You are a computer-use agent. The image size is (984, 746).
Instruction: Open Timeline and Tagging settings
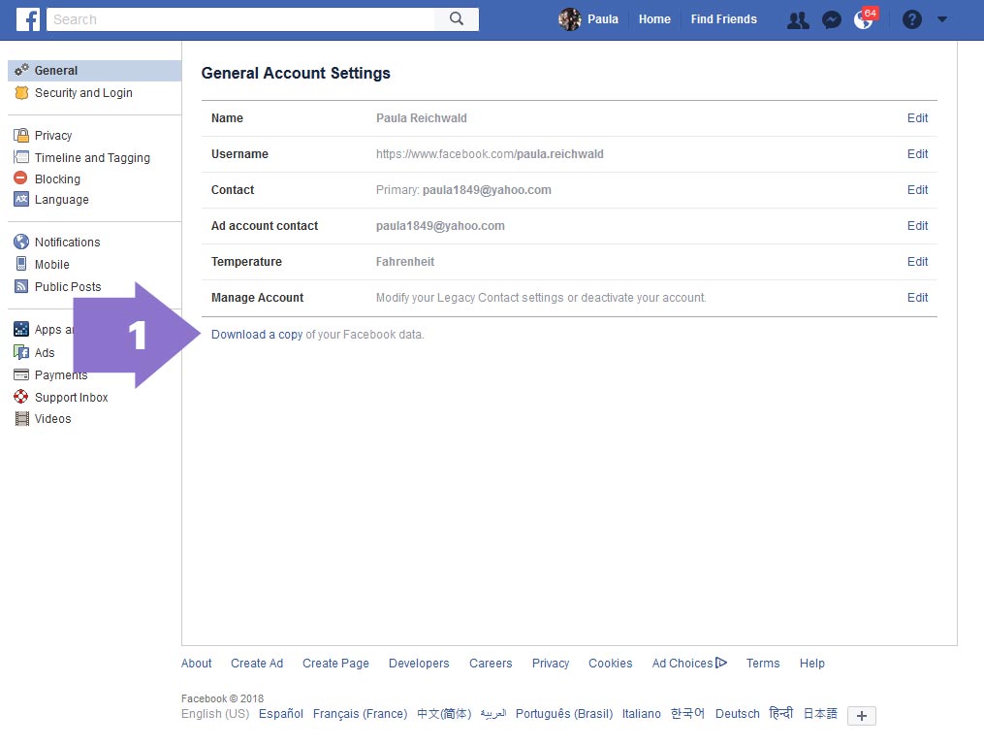pyautogui.click(x=92, y=157)
